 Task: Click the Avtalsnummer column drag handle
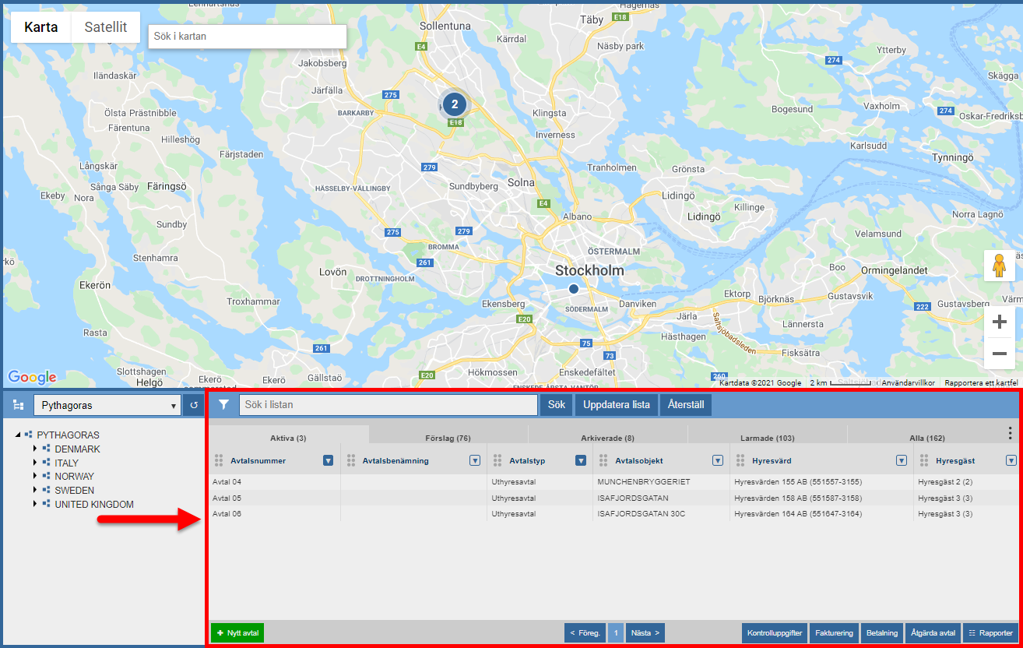coord(219,460)
